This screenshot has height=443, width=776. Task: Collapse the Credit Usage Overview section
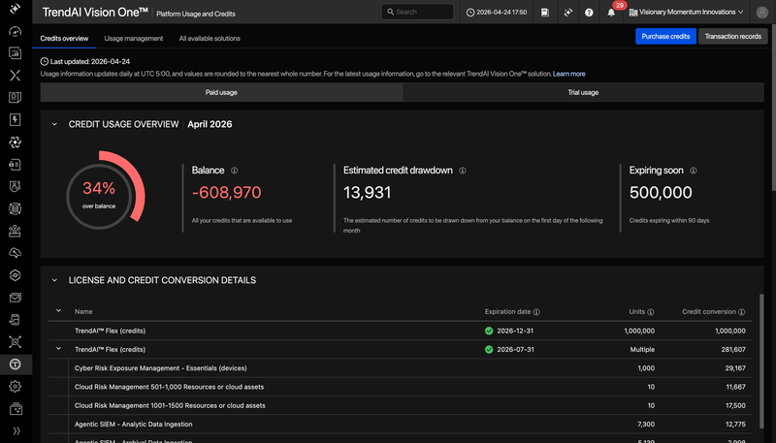[x=54, y=125]
